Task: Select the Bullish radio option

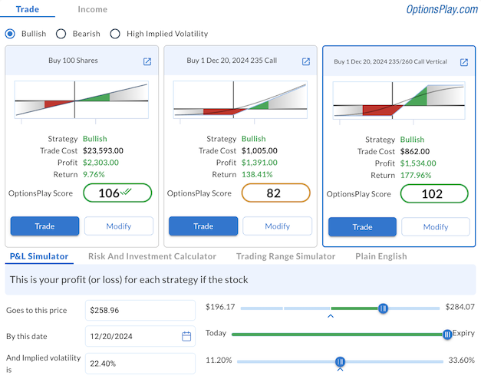Action: (x=10, y=34)
